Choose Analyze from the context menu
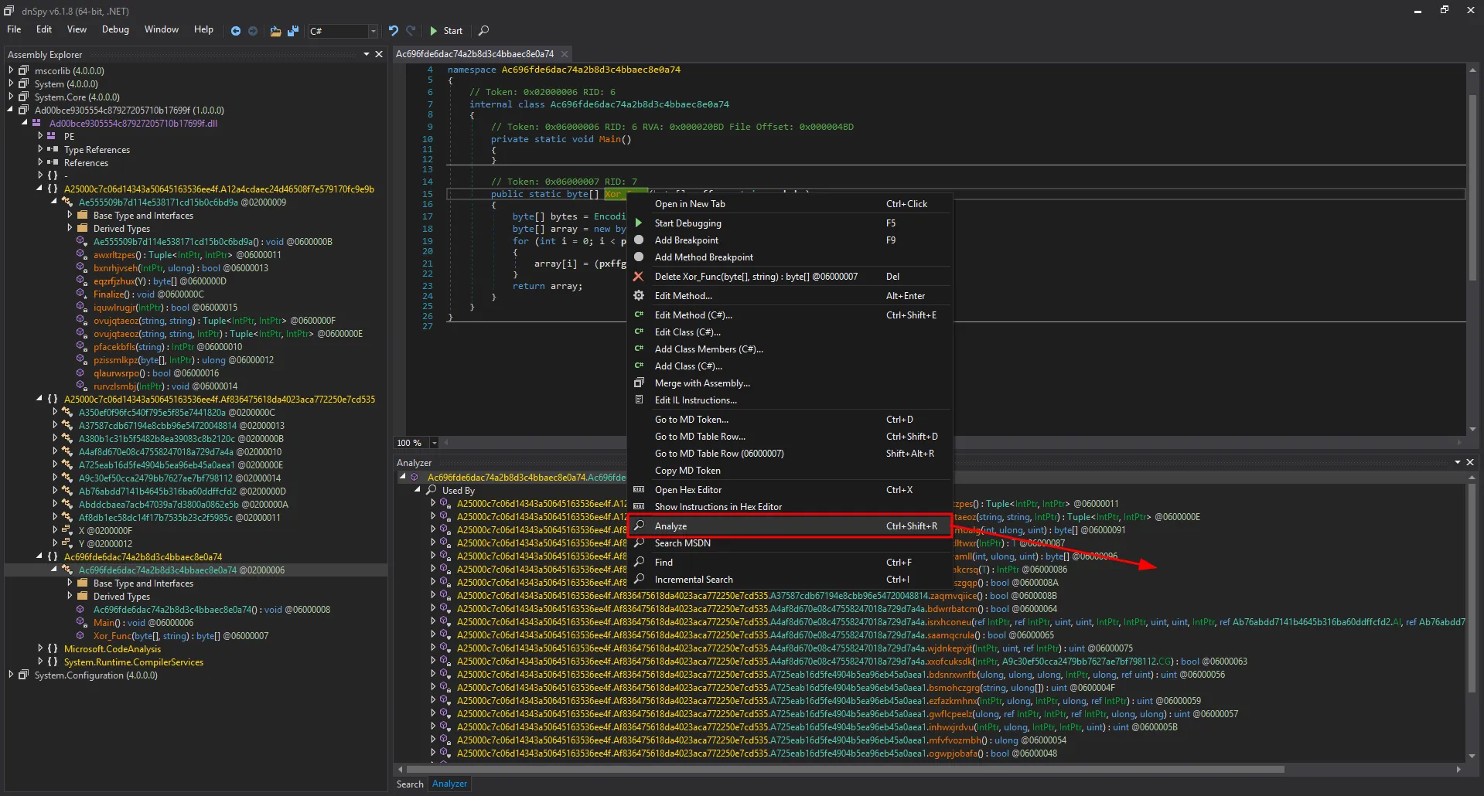 click(x=670, y=526)
